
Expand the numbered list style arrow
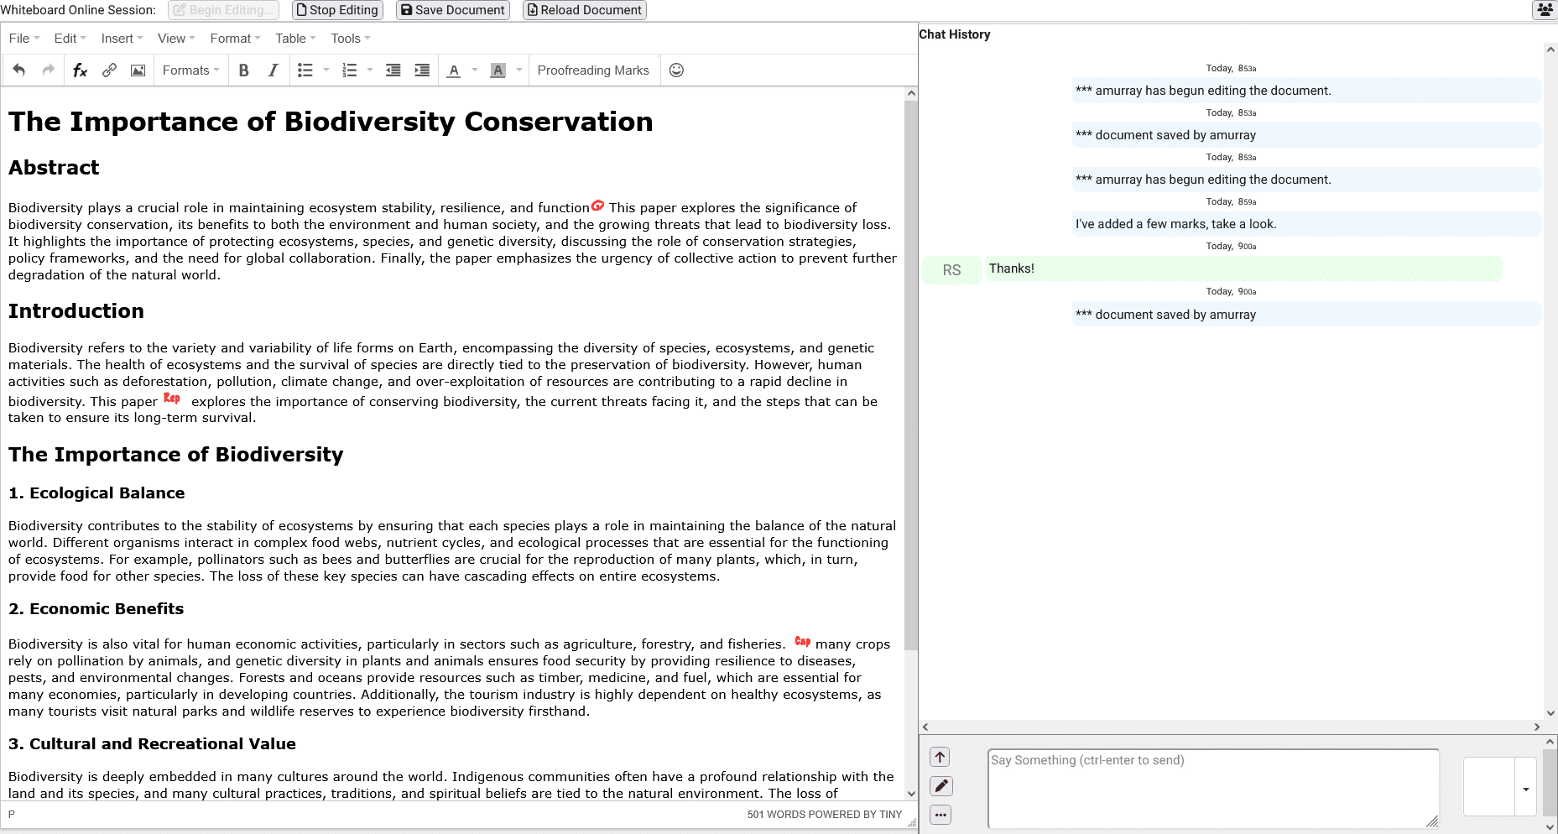click(x=370, y=70)
